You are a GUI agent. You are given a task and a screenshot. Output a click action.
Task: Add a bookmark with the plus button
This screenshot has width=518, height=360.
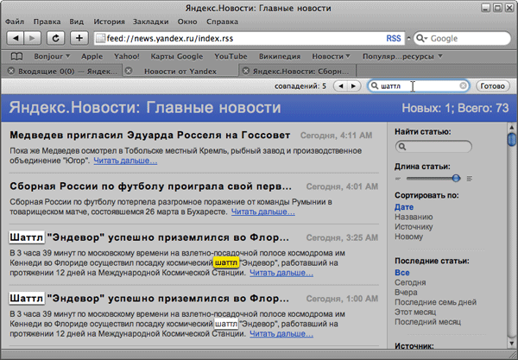tap(79, 38)
